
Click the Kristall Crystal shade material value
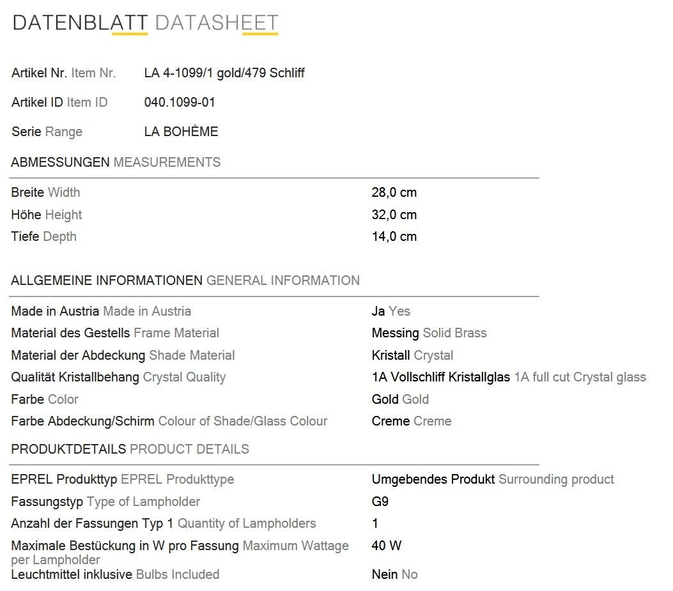tap(412, 355)
